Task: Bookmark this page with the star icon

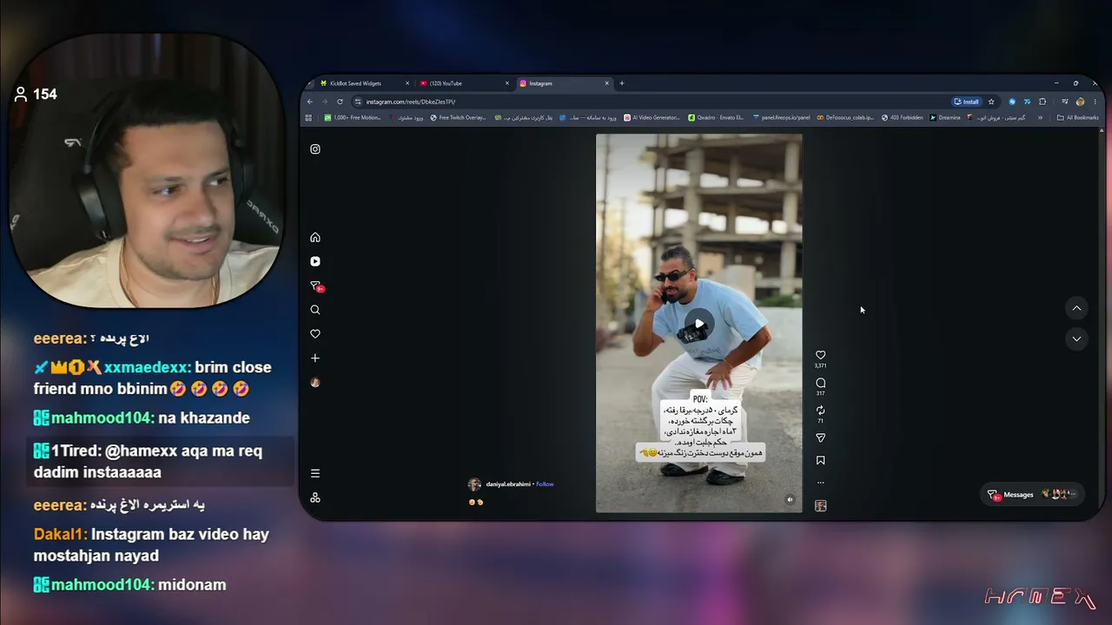Action: point(991,102)
